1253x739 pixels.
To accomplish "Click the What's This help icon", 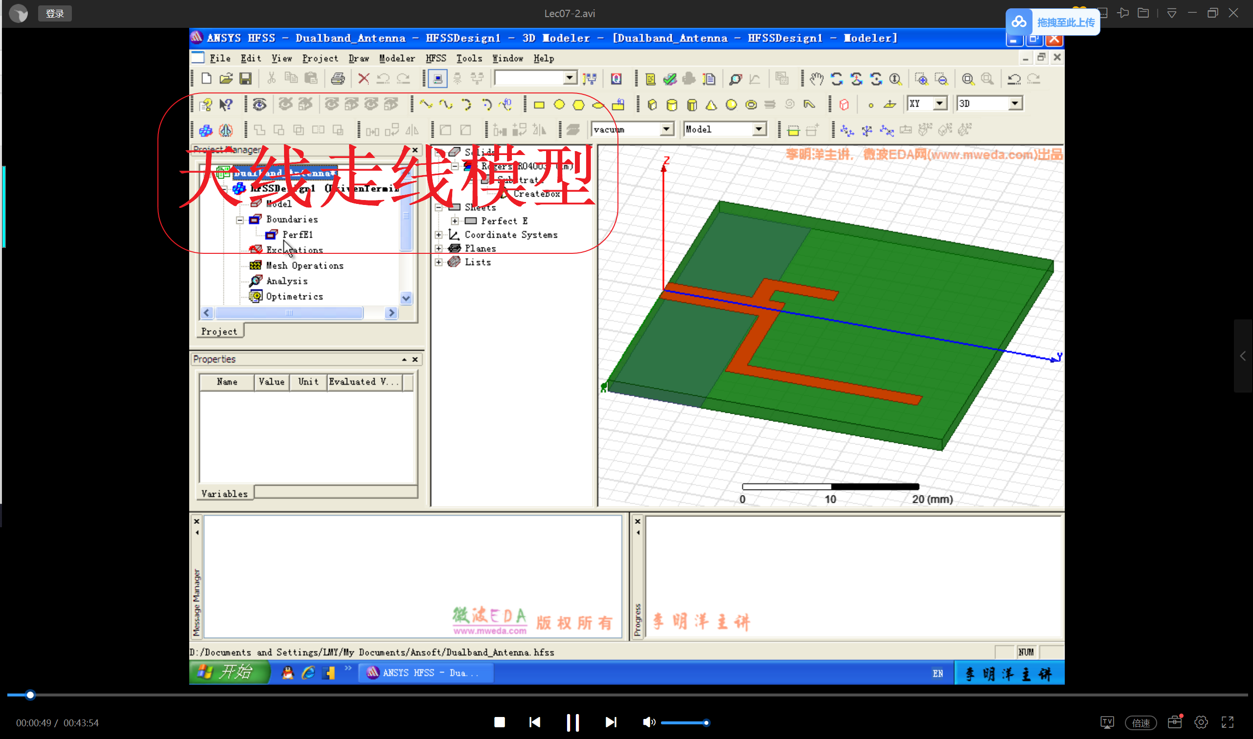I will [226, 105].
